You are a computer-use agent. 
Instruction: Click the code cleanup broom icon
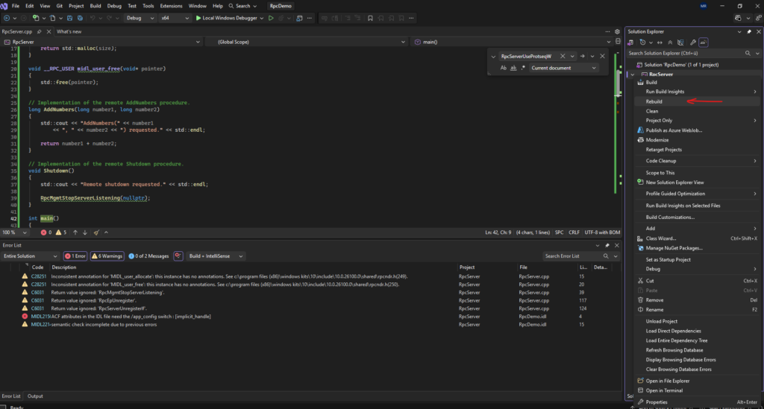pyautogui.click(x=96, y=232)
